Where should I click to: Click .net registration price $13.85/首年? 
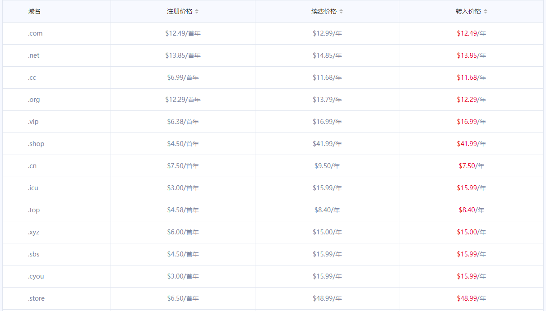pos(183,55)
